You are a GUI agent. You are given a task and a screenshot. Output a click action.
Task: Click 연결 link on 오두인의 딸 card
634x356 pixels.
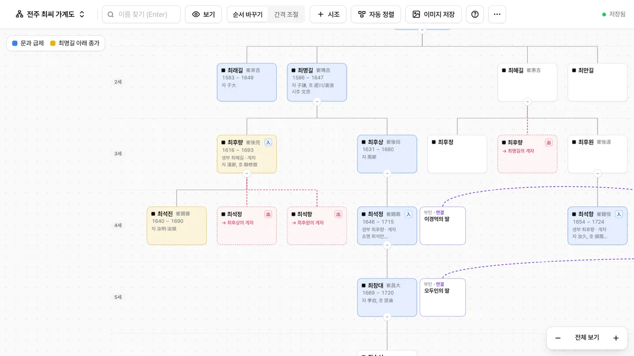(x=440, y=284)
